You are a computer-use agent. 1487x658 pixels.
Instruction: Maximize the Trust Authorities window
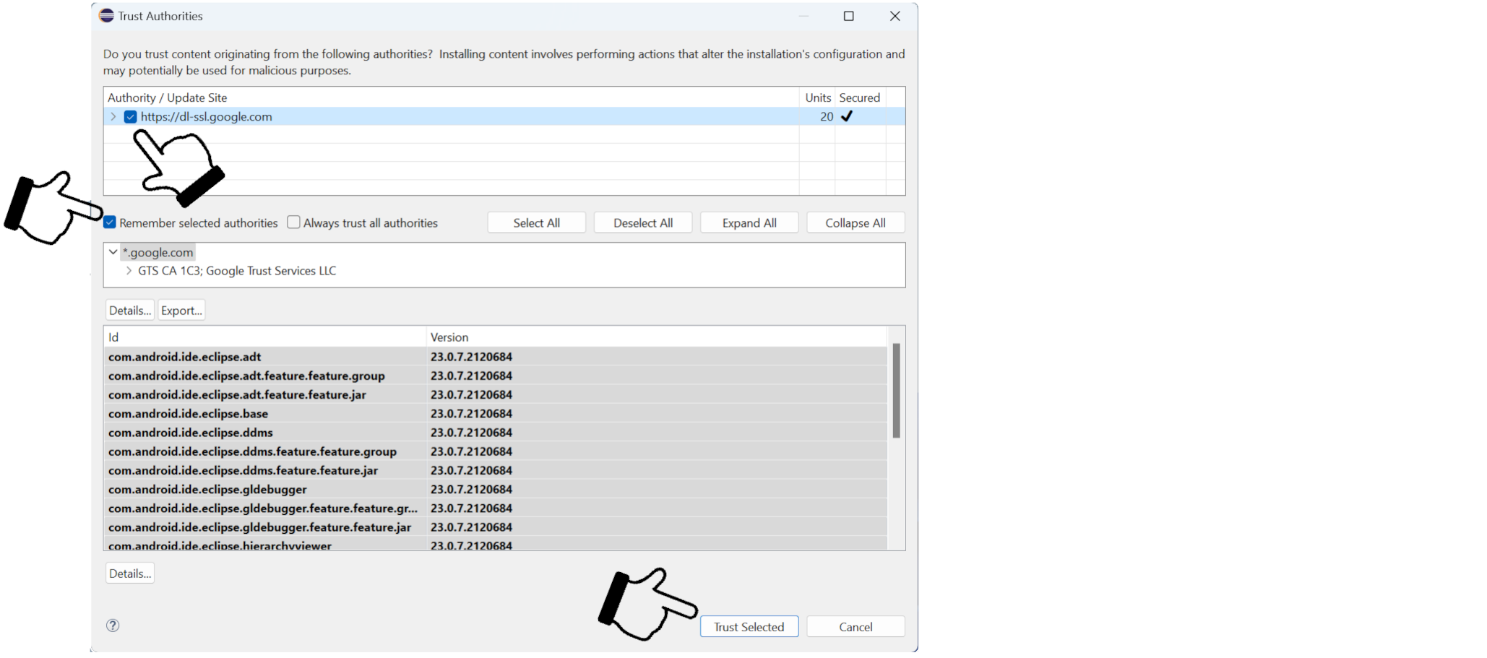click(849, 16)
